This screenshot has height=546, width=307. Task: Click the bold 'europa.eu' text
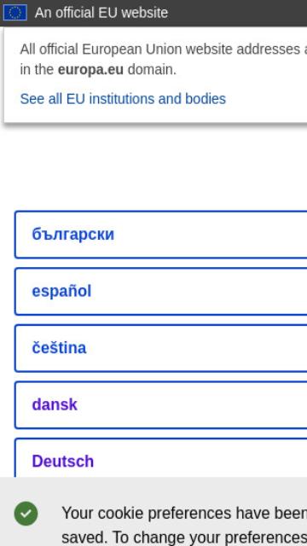coord(90,70)
